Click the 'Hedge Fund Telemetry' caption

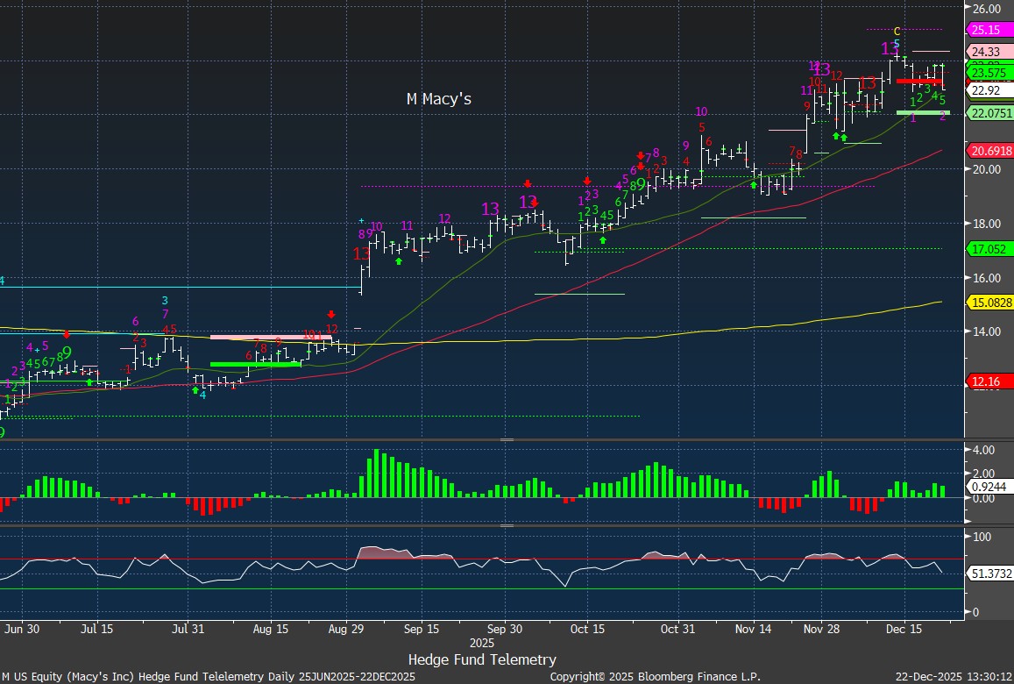pos(481,659)
